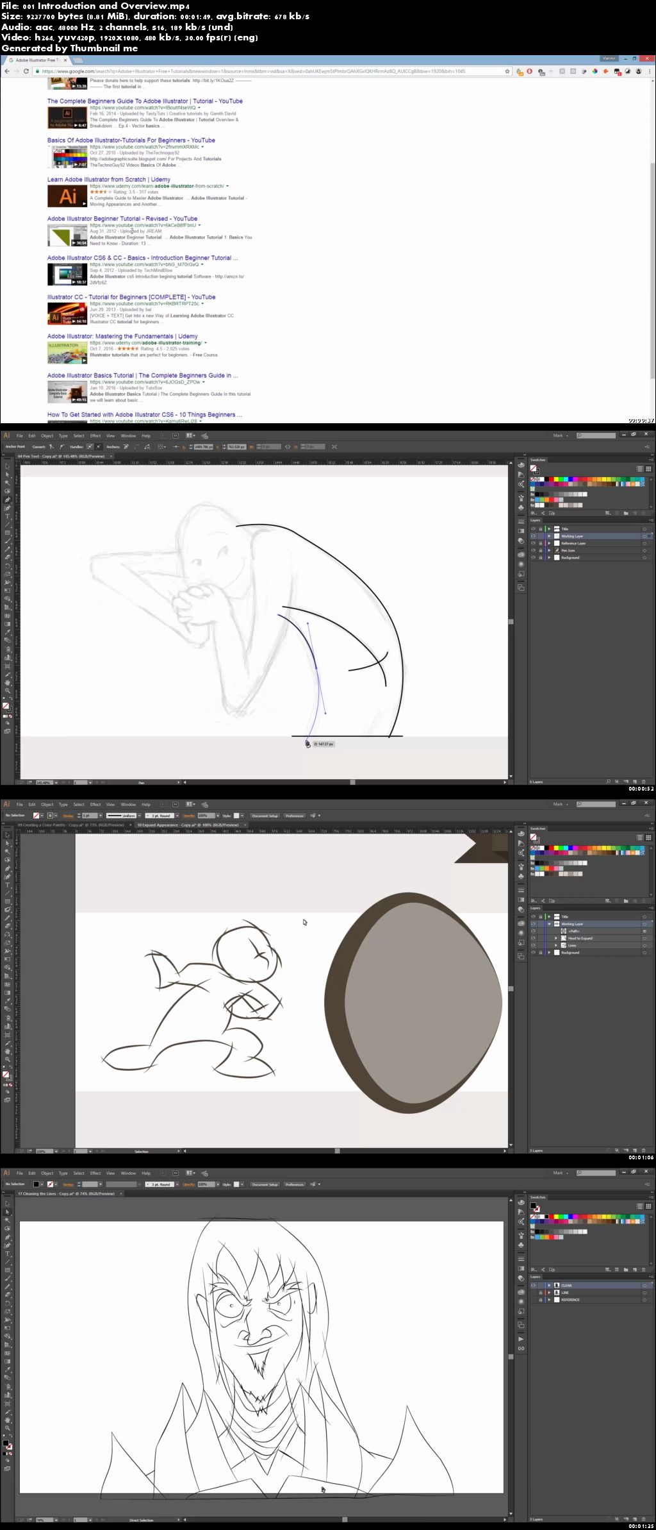Select the Pen tool in the Pen Tool frame
This screenshot has height=1530, width=656.
(8, 500)
